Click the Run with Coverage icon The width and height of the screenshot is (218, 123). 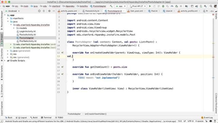(x=168, y=6)
